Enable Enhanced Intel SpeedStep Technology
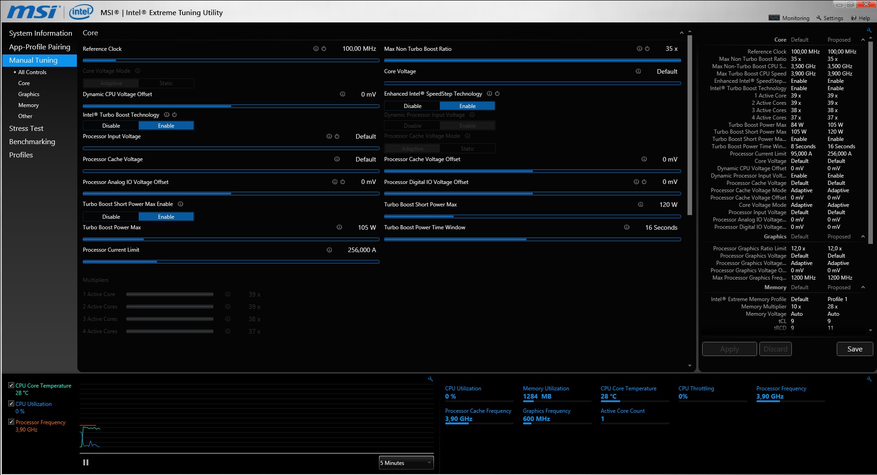 point(467,106)
